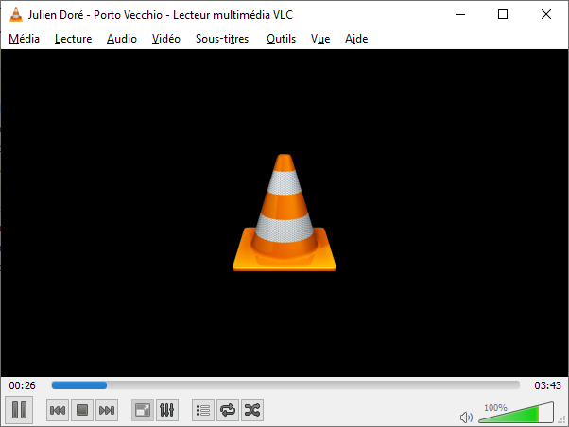Mute audio via the speaker icon

pos(466,418)
